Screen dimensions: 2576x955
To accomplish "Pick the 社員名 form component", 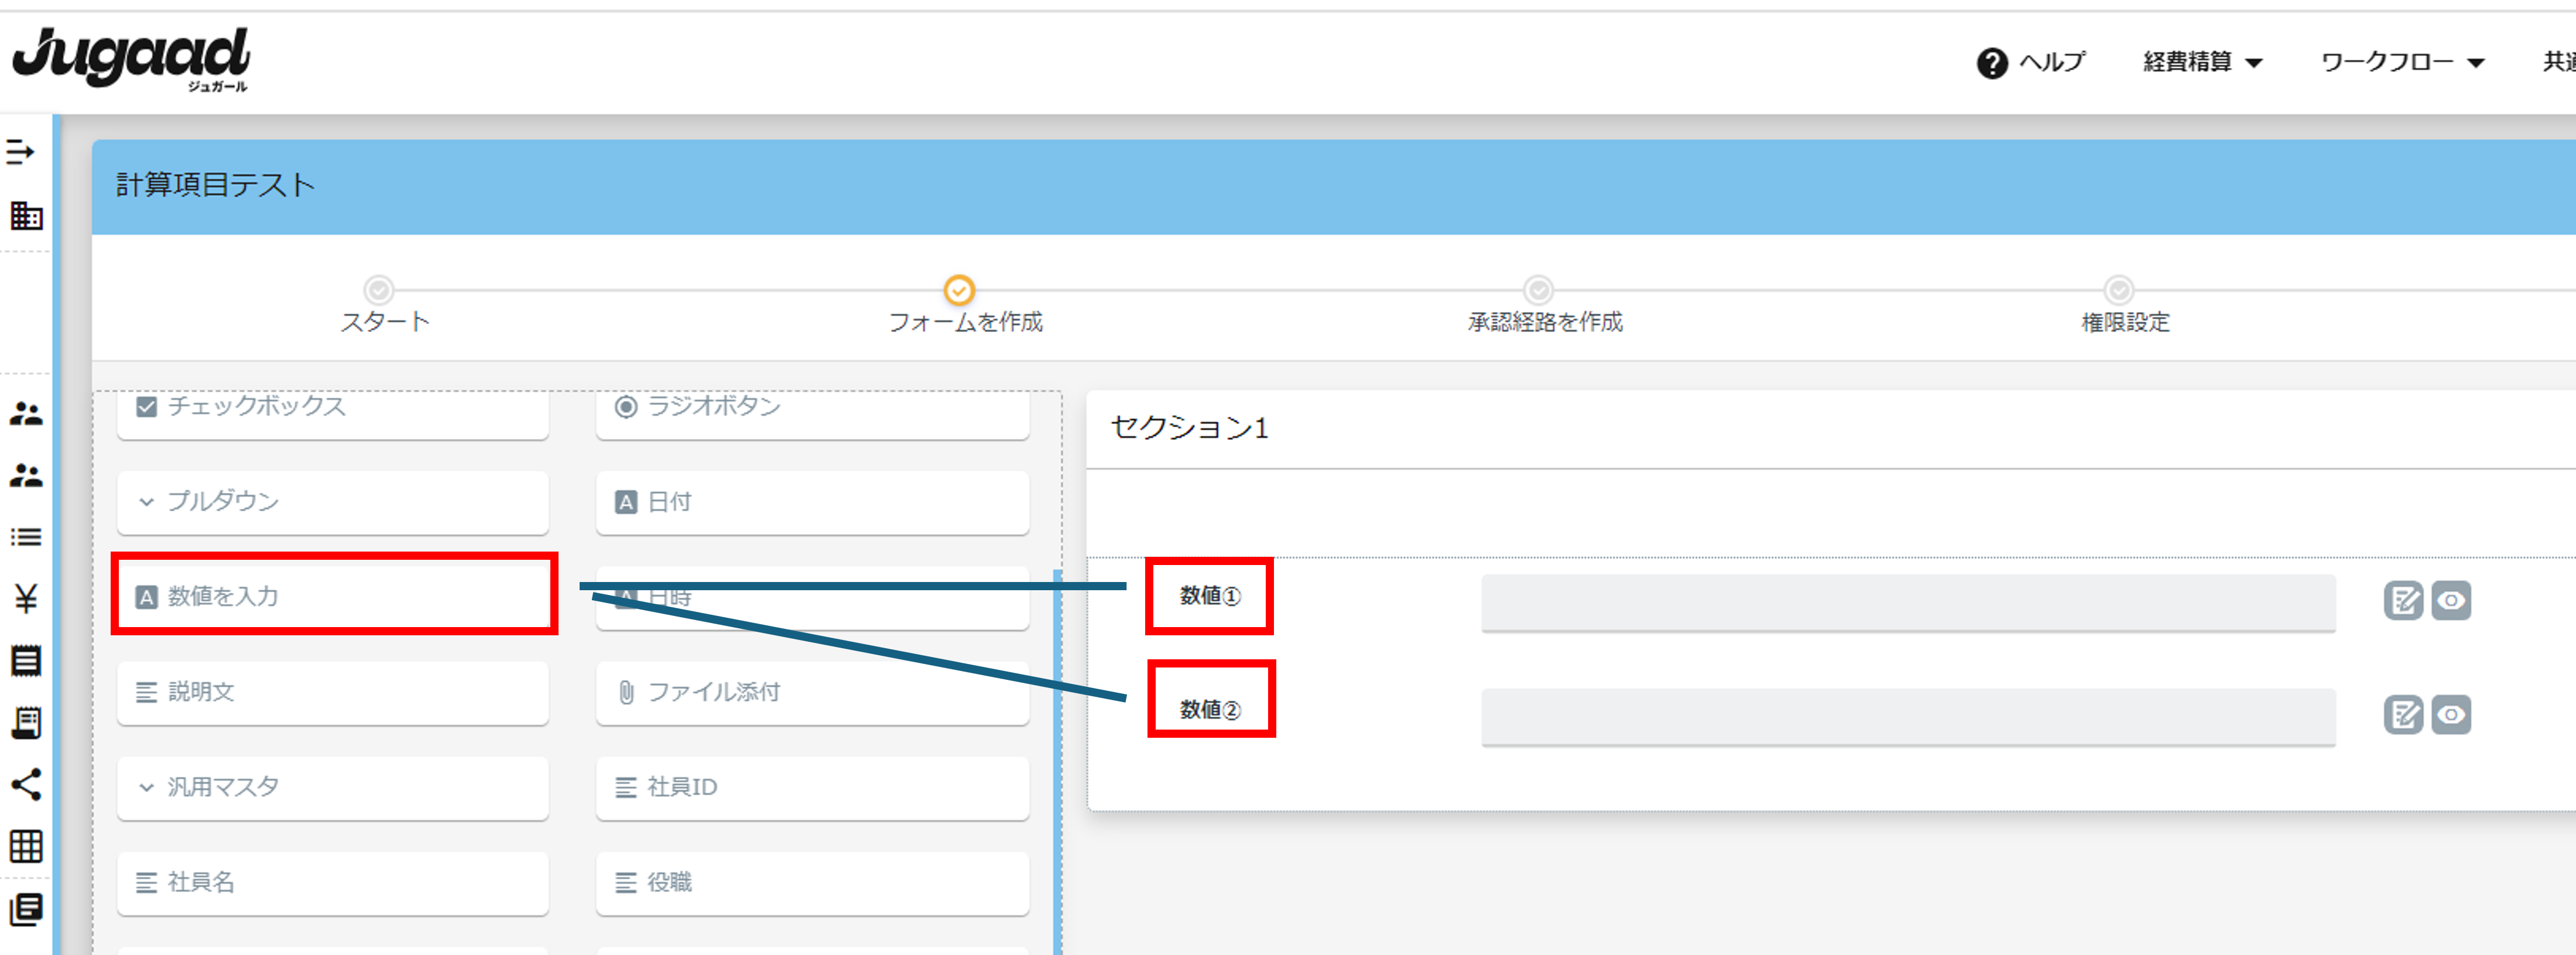I will click(x=332, y=883).
